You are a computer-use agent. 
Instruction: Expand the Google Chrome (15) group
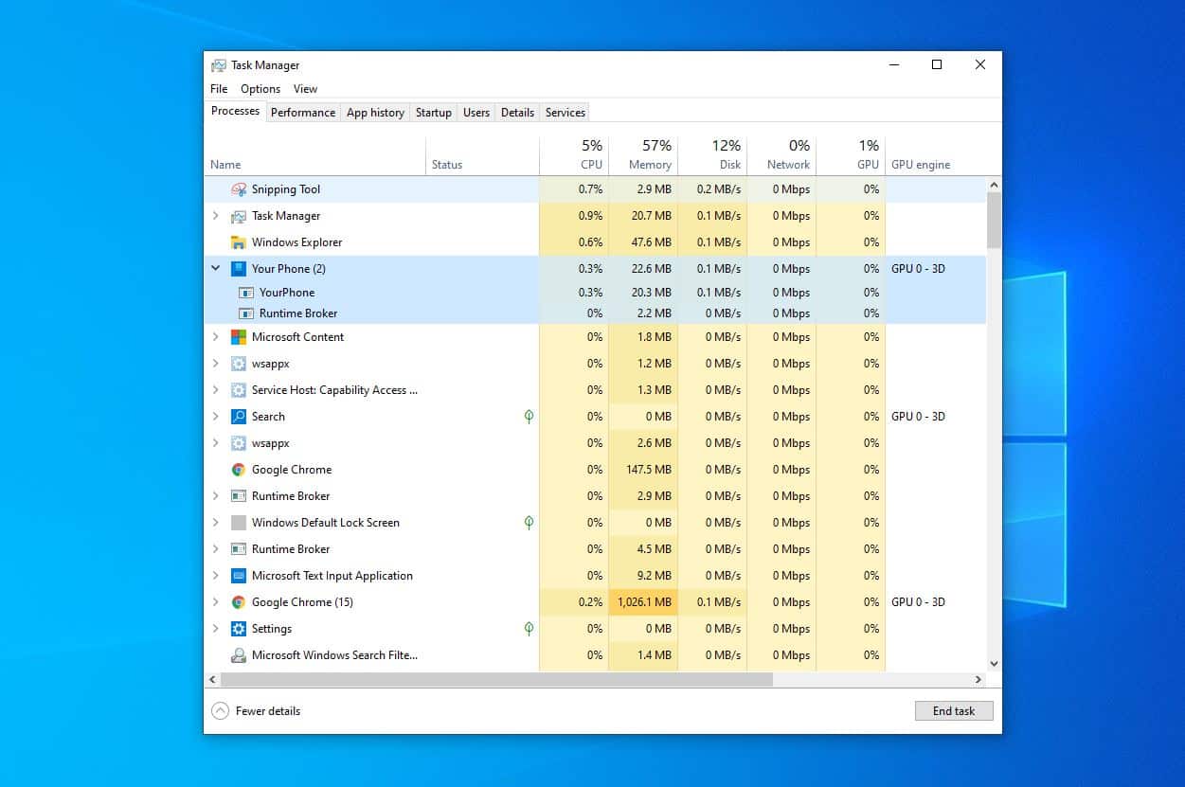(215, 601)
